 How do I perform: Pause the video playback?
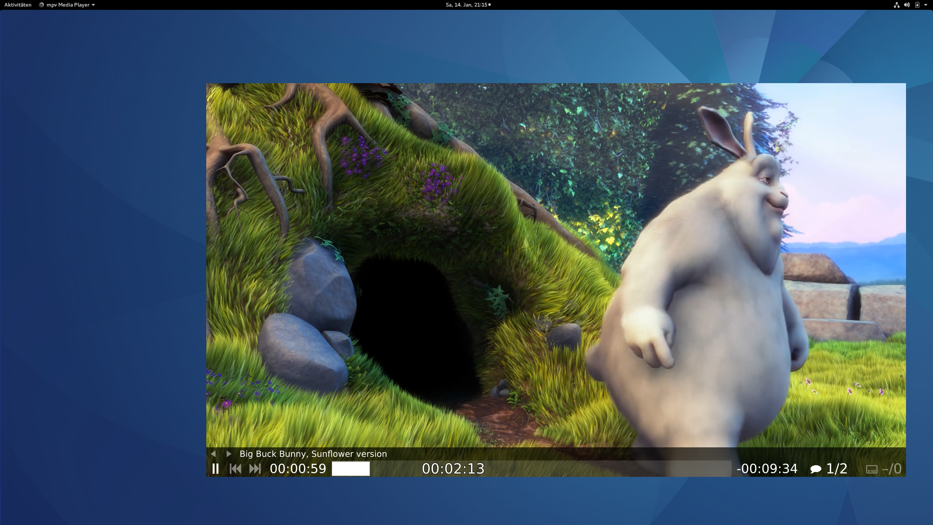pos(215,468)
